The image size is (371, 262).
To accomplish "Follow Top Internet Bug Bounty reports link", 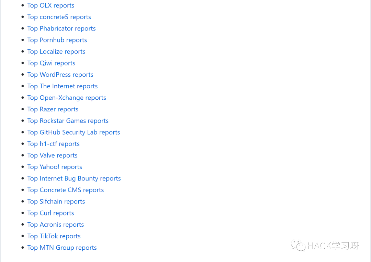I will [74, 179].
